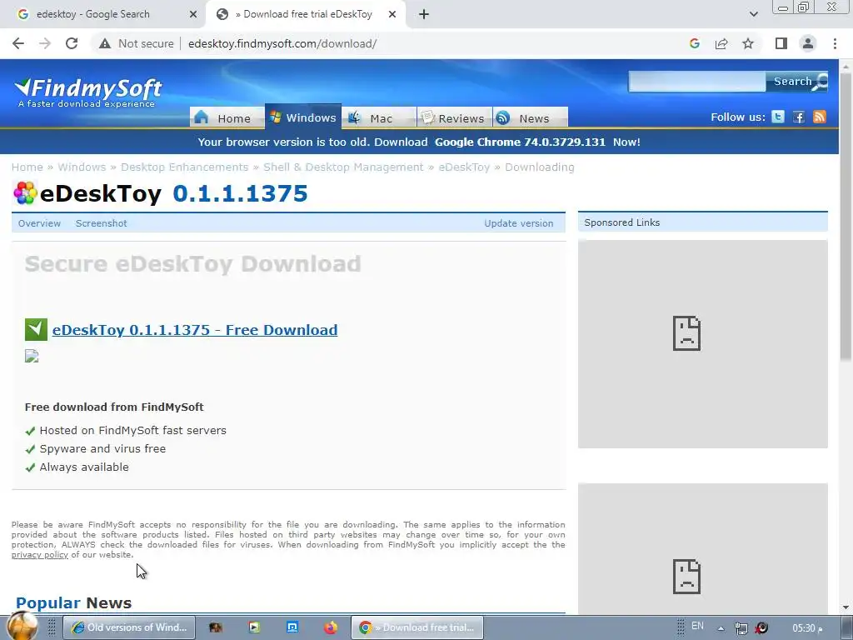
Task: Click the scrollbar down arrow
Action: pos(846,607)
